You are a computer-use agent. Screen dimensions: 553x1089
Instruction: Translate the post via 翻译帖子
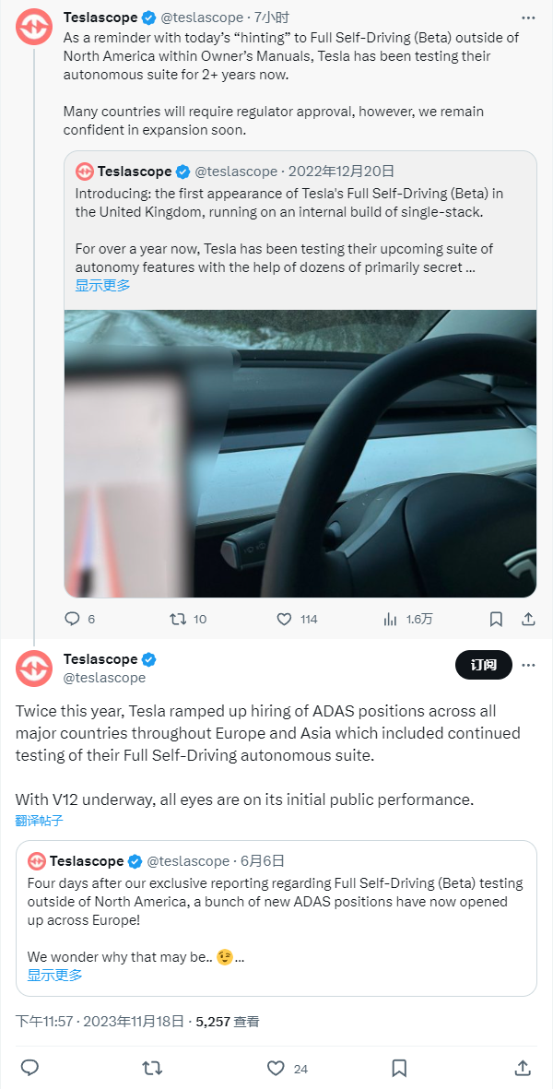[x=40, y=820]
